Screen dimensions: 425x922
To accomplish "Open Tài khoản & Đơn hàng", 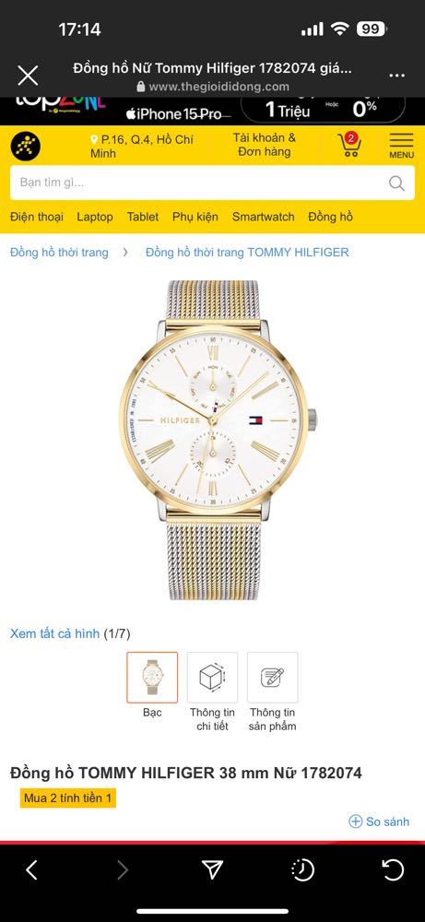I will [264, 145].
